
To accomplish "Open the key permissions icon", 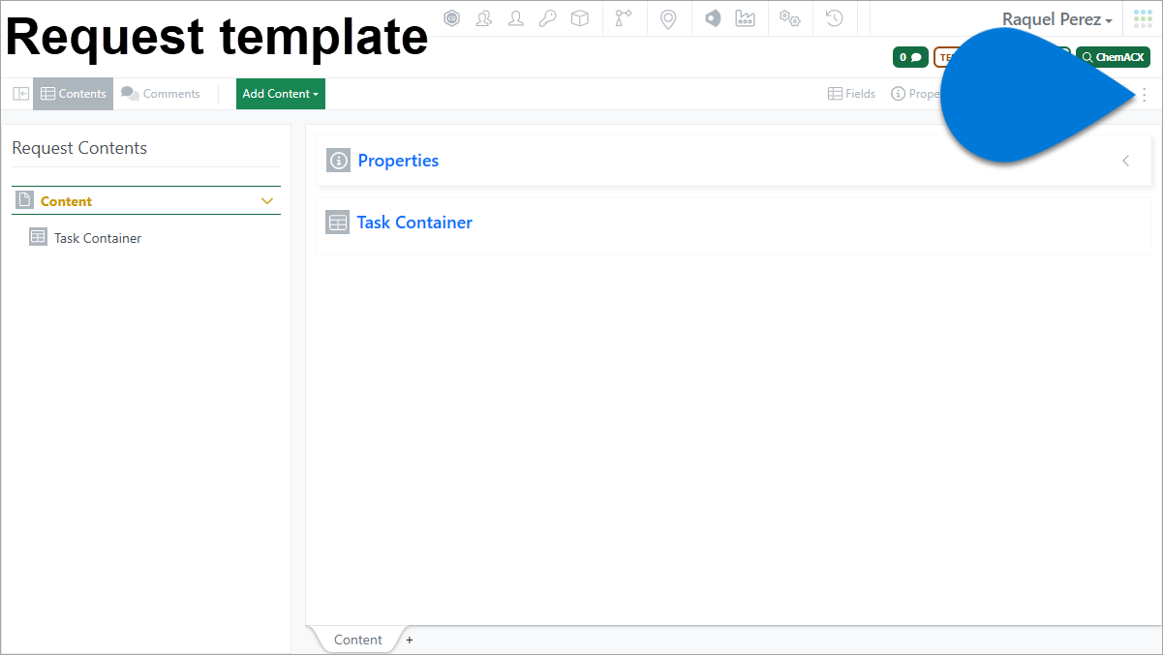I will point(548,18).
